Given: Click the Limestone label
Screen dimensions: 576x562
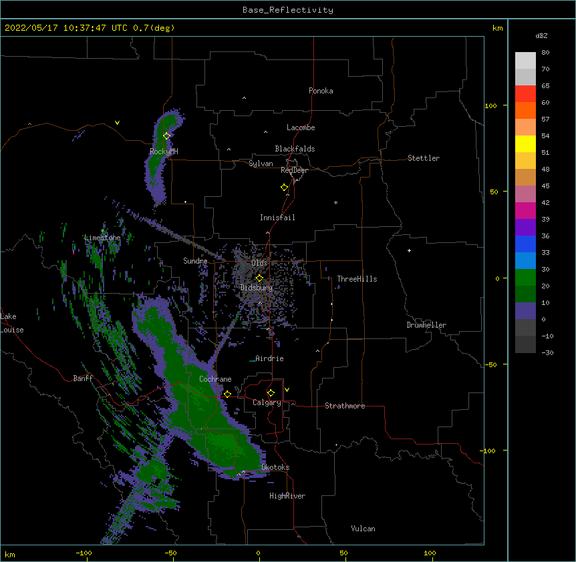Looking at the screenshot, I should (x=102, y=238).
